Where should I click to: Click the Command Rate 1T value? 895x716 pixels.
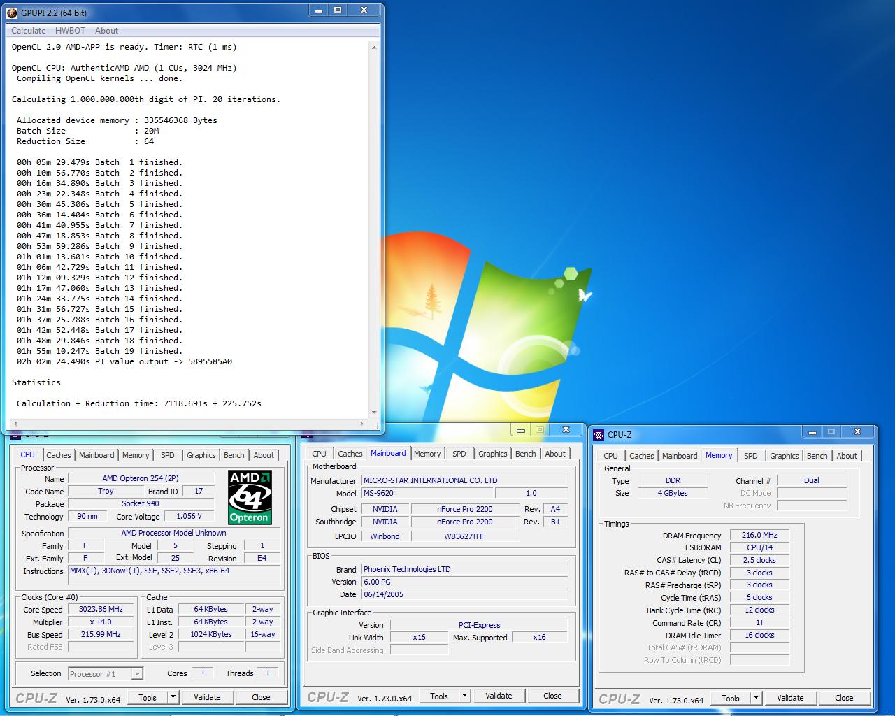pos(759,622)
